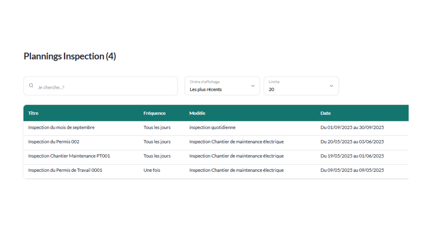This screenshot has width=424, height=238.
Task: Select the 'Modèle' column header
Action: (197, 113)
